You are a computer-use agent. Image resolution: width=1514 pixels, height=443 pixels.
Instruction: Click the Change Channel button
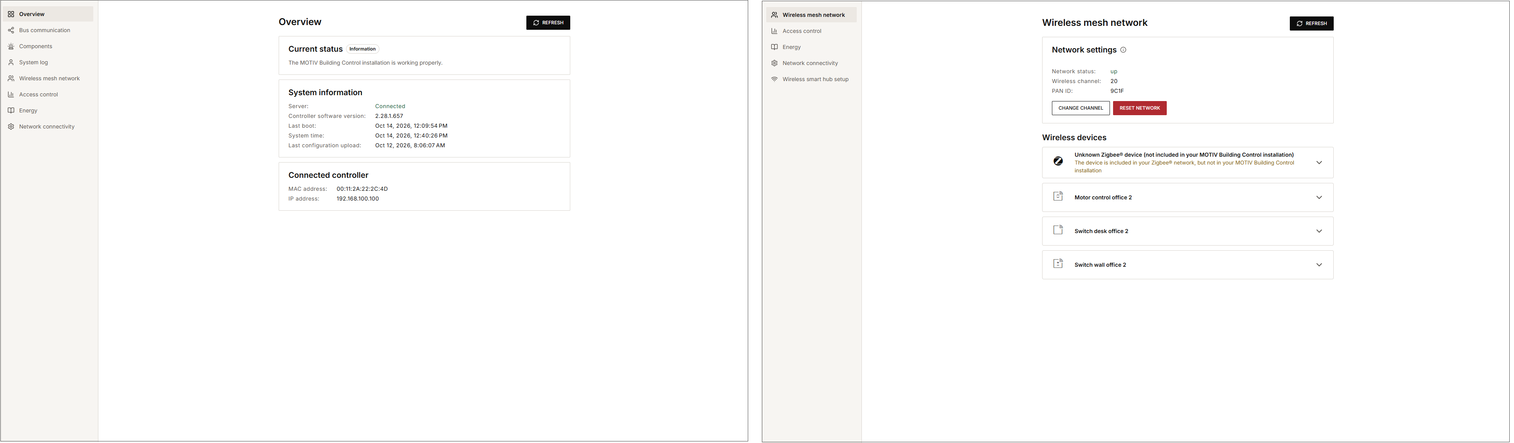pyautogui.click(x=1080, y=108)
